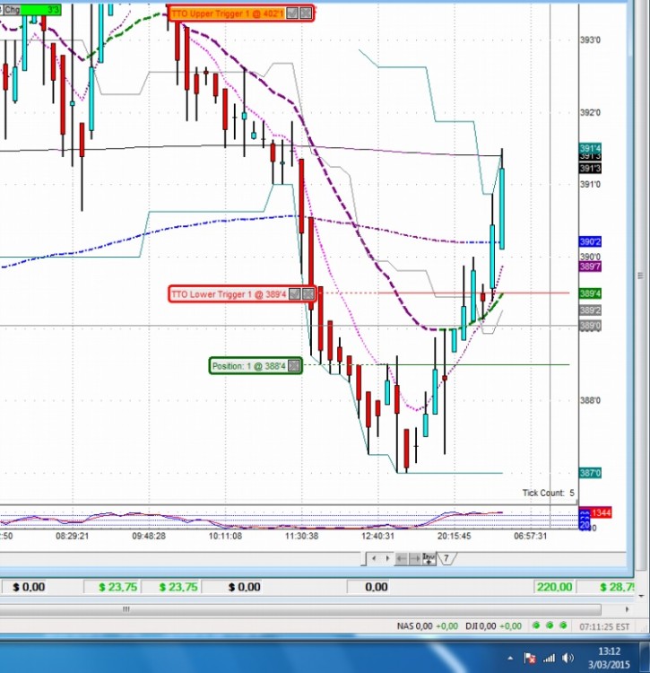Image resolution: width=650 pixels, height=673 pixels.
Task: Go to previous tab with left arrowhead
Action: pyautogui.click(x=374, y=558)
